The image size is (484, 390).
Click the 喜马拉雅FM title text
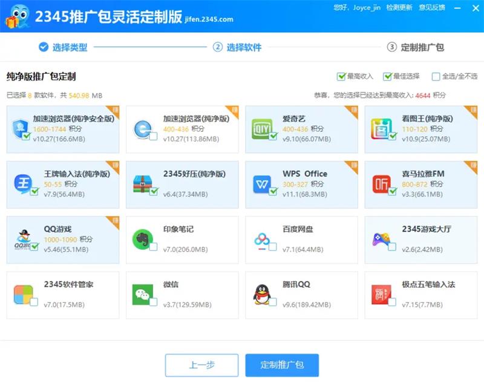point(423,174)
